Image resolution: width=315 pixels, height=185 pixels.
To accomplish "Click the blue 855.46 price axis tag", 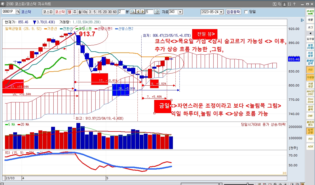I will 294,59.
